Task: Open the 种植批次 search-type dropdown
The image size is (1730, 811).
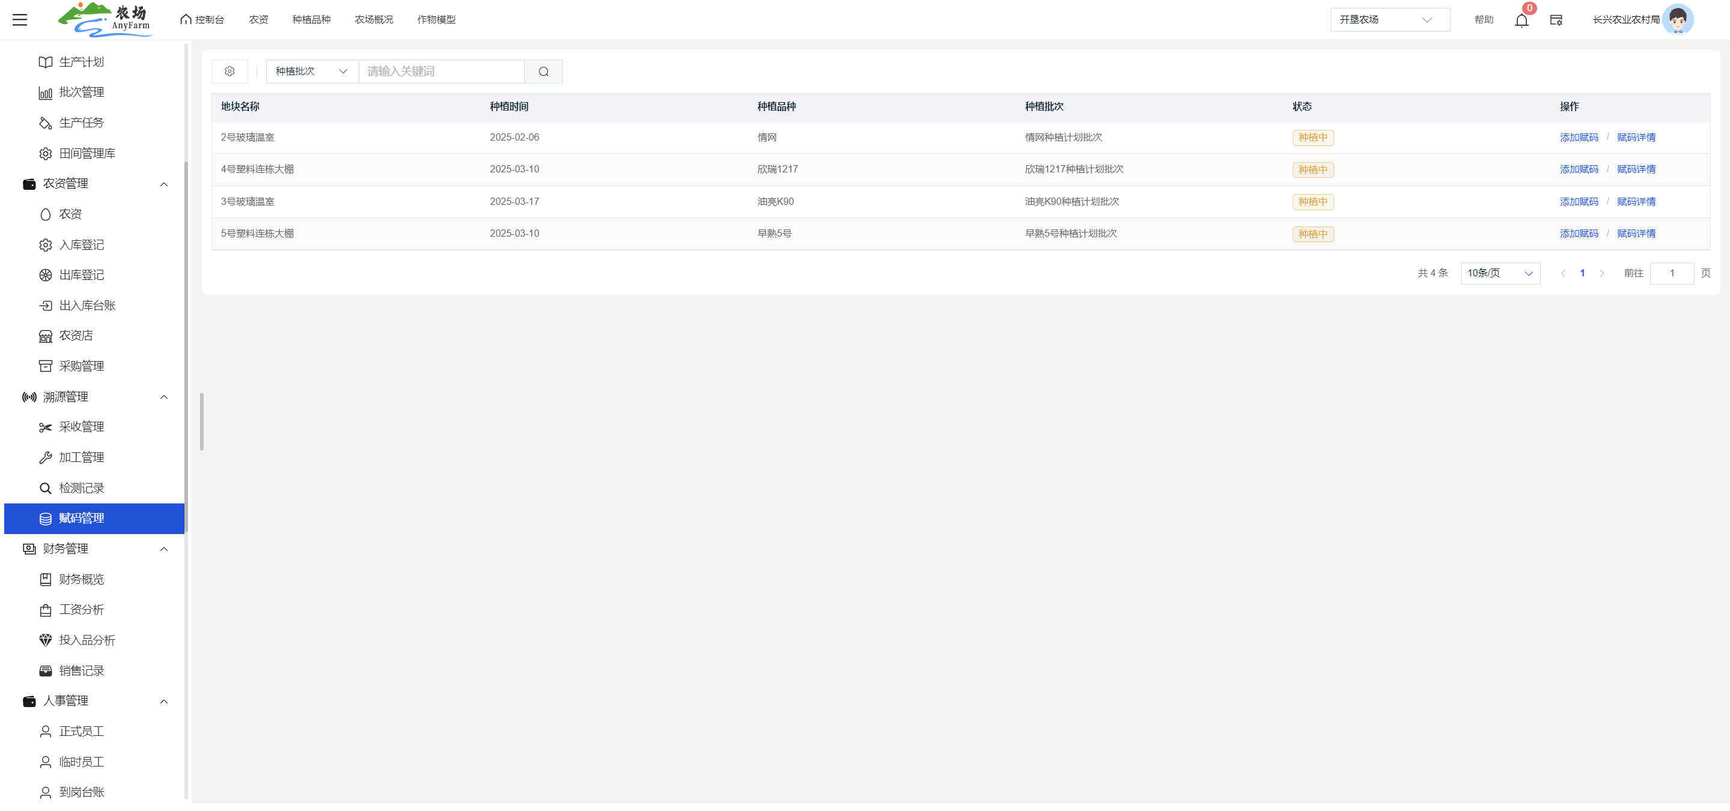Action: [312, 71]
